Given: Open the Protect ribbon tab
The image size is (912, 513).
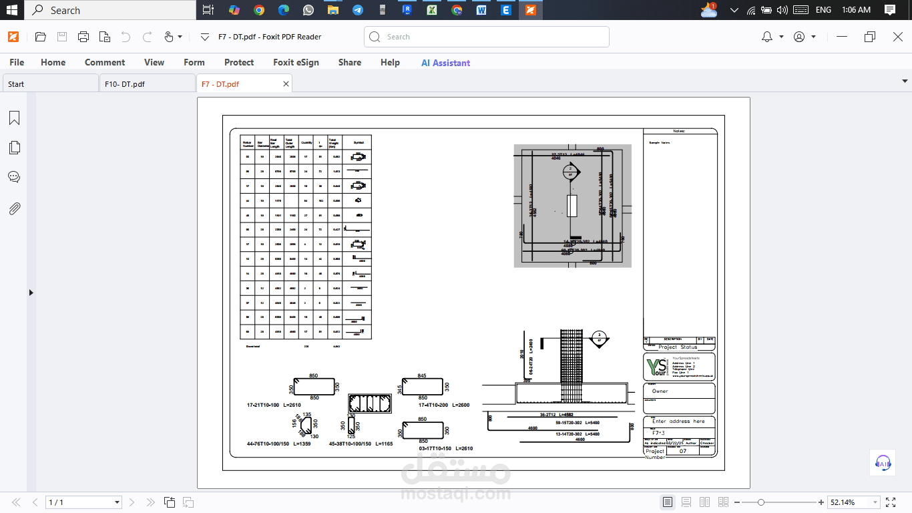Looking at the screenshot, I should click(x=239, y=62).
